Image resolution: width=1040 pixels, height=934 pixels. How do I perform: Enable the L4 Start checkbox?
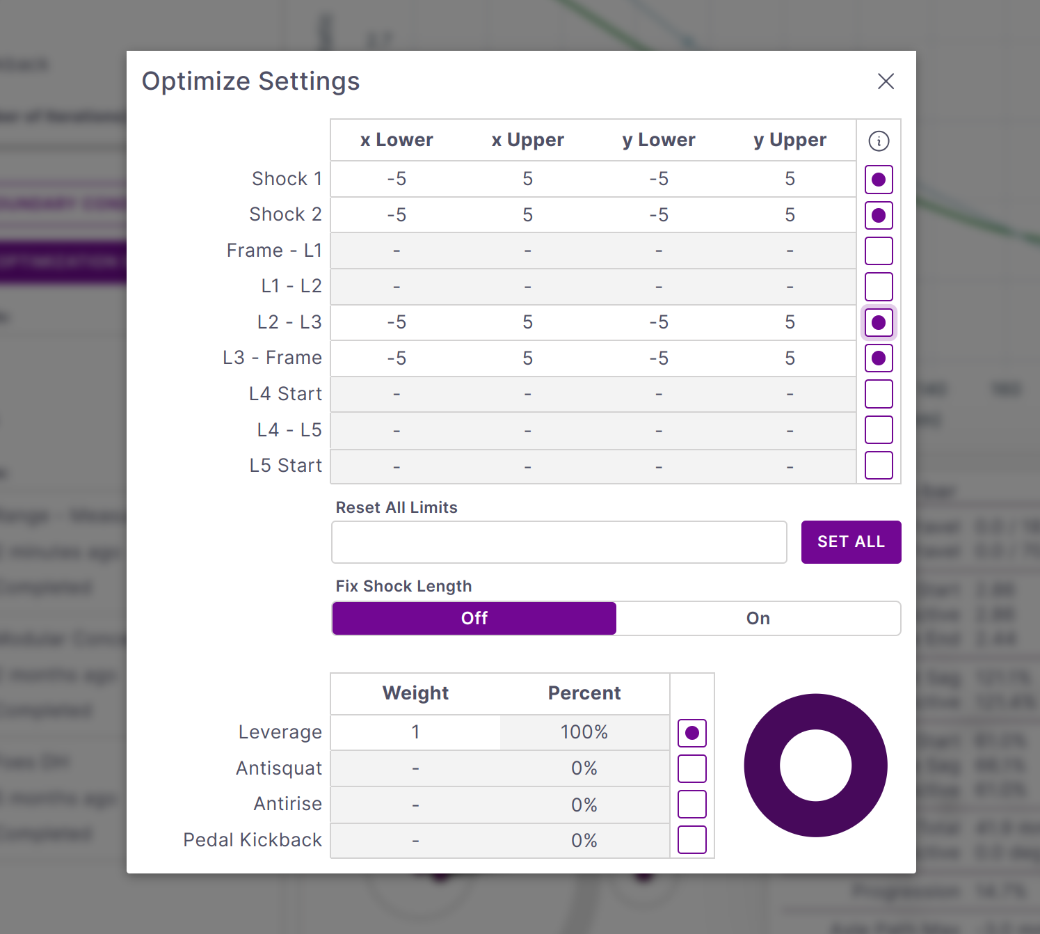[879, 394]
